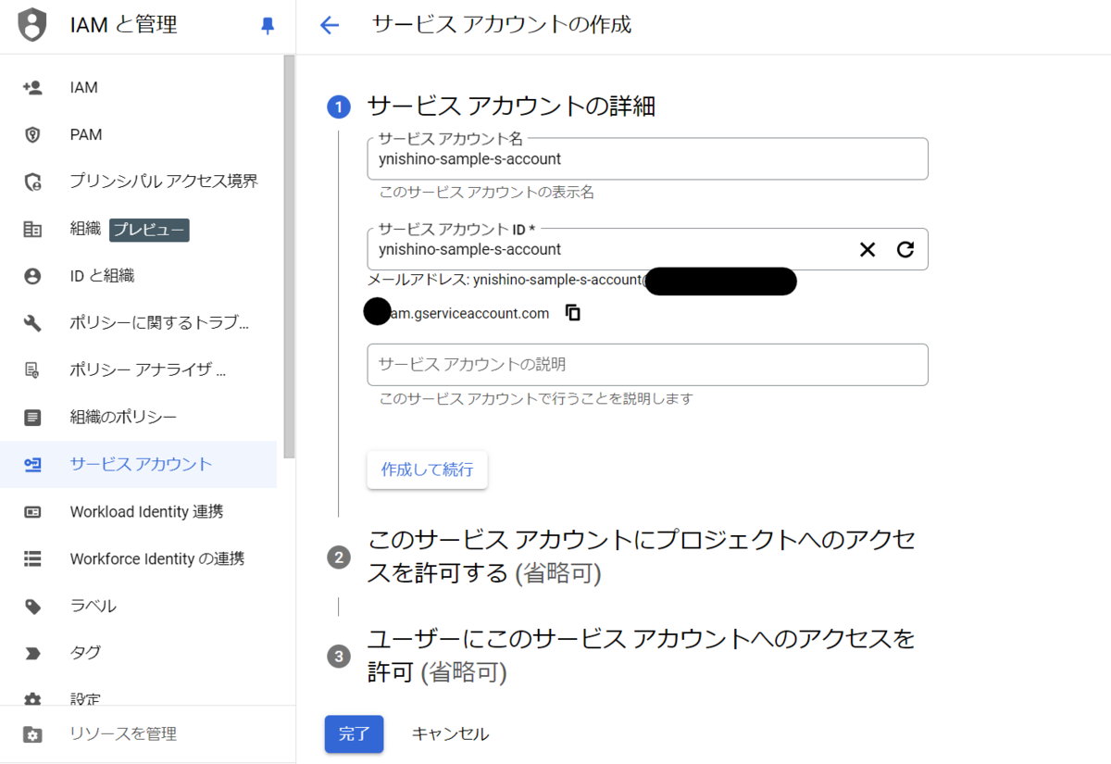Open the PAM menu item
The image size is (1111, 764).
point(139,135)
